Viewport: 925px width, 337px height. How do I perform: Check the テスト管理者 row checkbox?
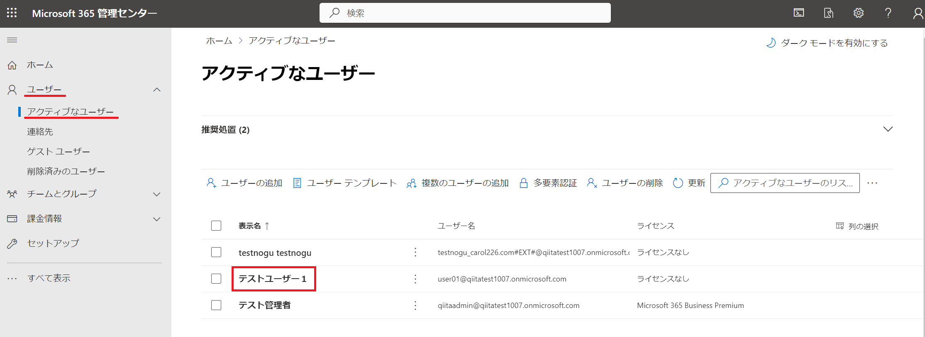(216, 305)
